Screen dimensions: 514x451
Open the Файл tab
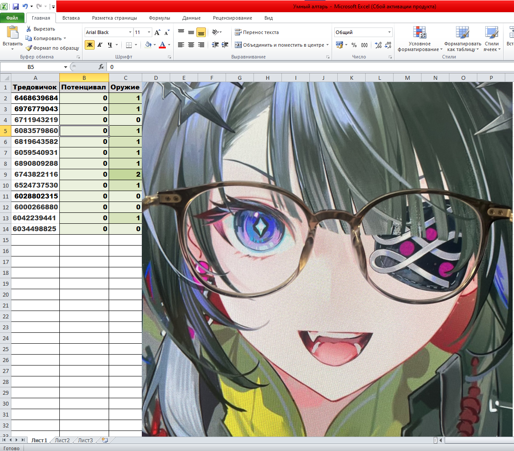tap(12, 18)
